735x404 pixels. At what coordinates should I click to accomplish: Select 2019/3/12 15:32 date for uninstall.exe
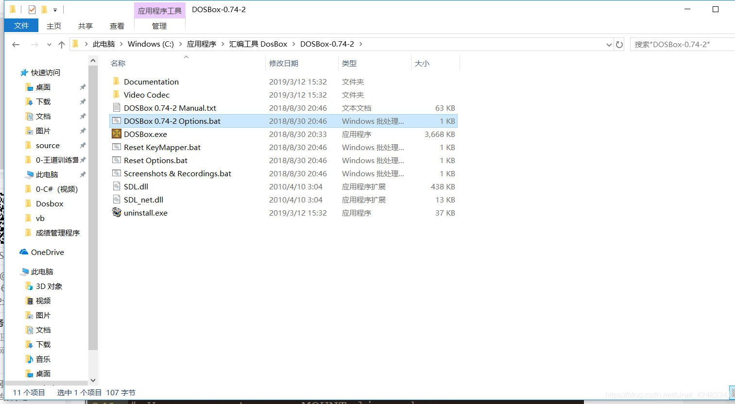298,213
